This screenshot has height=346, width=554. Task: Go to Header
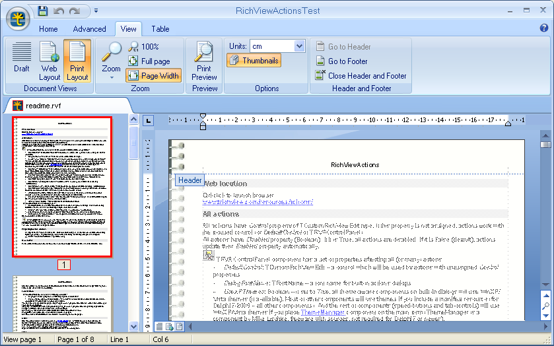pos(343,47)
